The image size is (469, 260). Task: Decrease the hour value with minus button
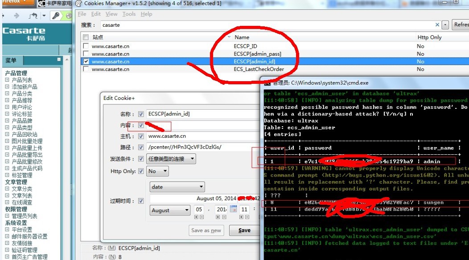click(x=247, y=217)
